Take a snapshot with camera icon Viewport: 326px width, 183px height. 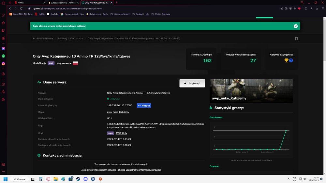286,8
